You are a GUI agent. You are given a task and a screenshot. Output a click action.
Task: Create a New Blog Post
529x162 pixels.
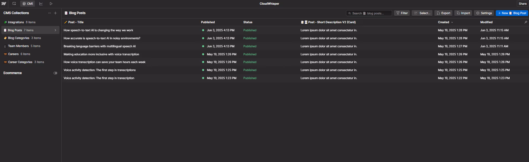point(512,13)
